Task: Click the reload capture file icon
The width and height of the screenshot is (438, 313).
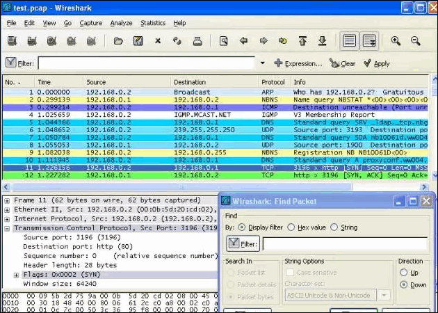Action: pos(177,41)
